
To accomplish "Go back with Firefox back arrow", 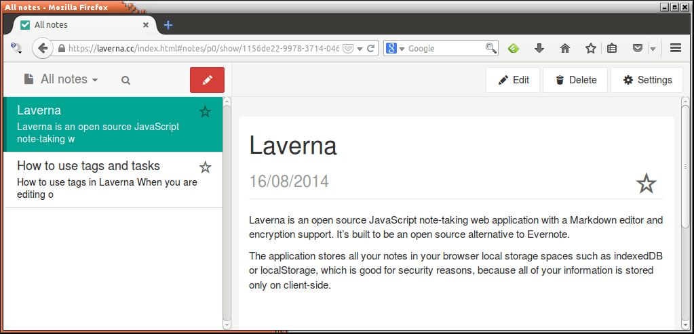I will [x=43, y=48].
